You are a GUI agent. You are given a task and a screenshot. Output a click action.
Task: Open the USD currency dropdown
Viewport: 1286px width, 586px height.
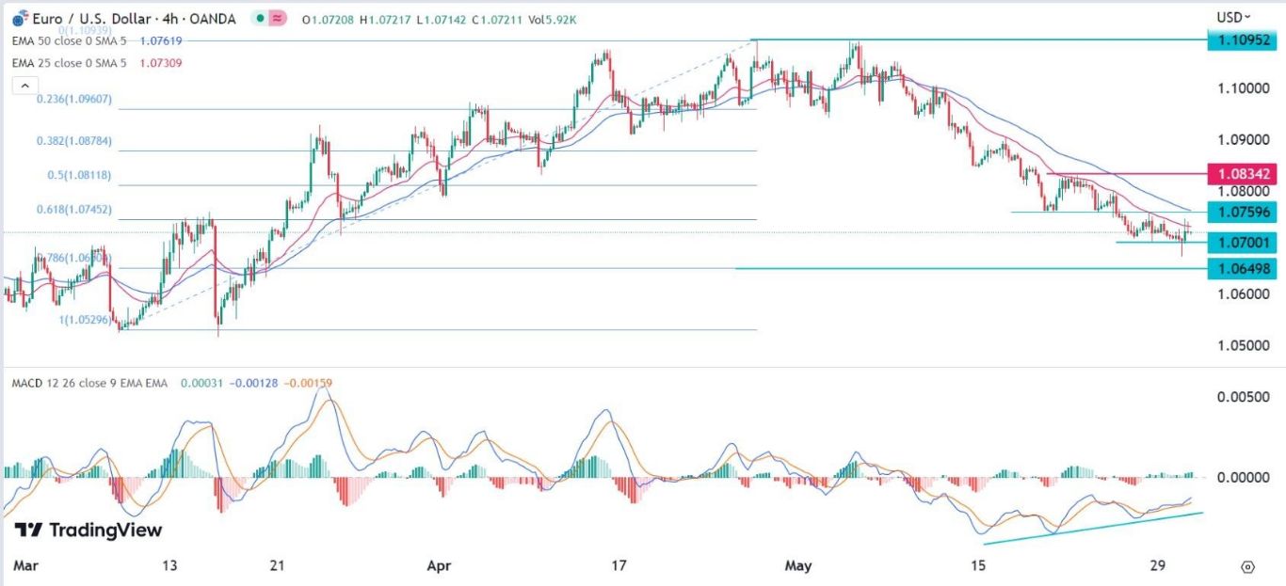(1234, 17)
